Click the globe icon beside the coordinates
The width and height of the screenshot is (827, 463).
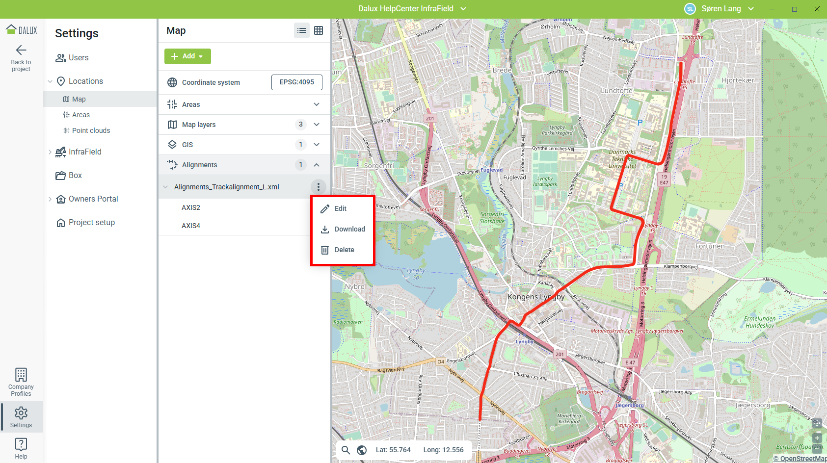click(x=362, y=450)
